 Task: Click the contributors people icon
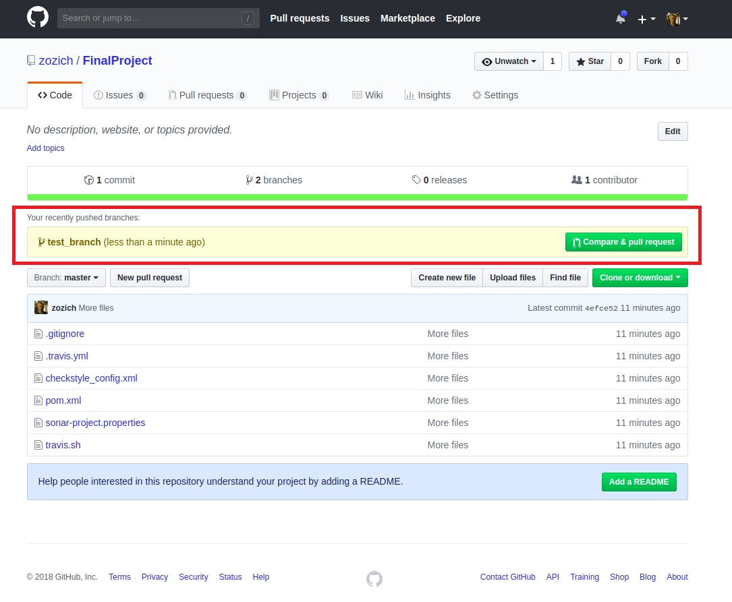tap(576, 180)
